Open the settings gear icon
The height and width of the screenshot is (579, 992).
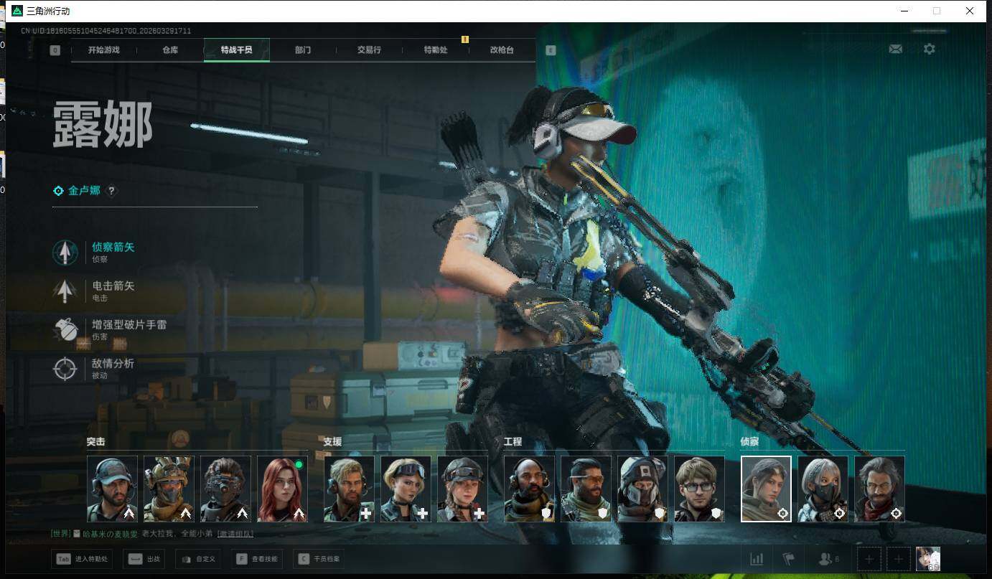pos(930,49)
